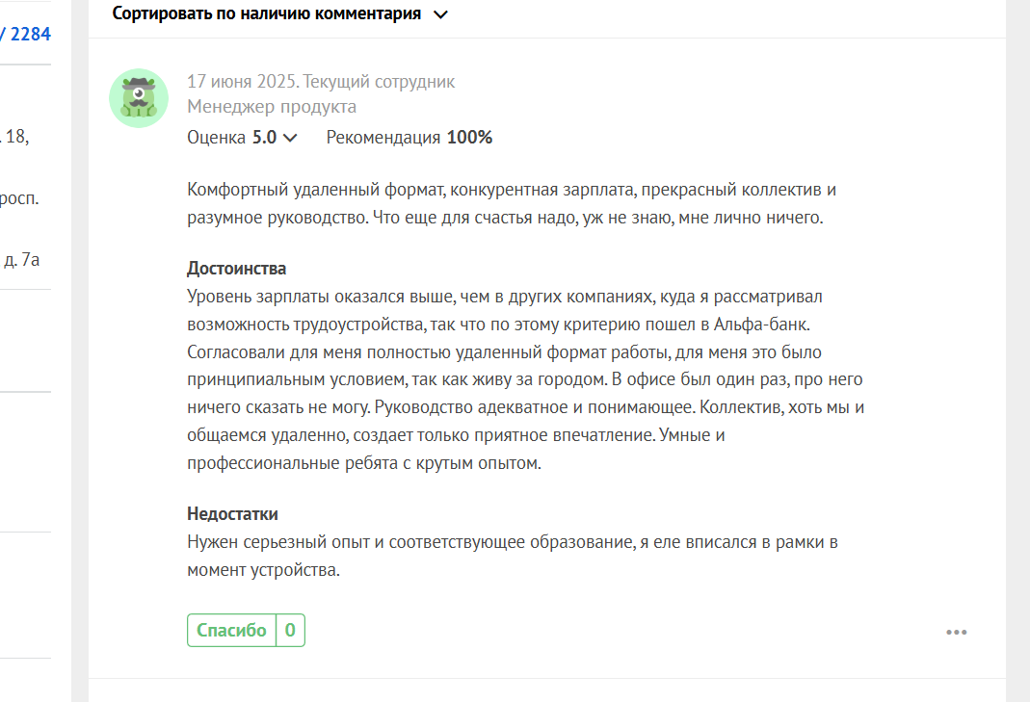Click the thanks counter showing 0
1030x702 pixels.
click(x=290, y=631)
